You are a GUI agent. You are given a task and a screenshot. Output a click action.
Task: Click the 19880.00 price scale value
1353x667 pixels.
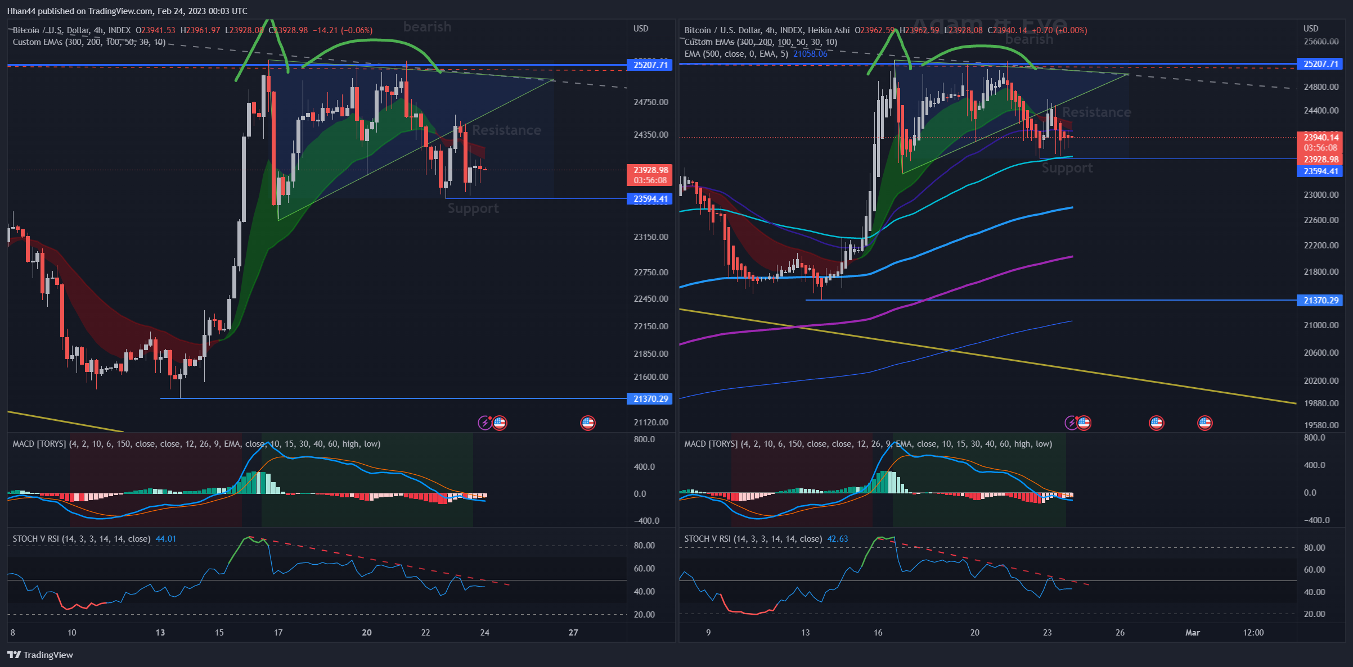pos(1321,403)
